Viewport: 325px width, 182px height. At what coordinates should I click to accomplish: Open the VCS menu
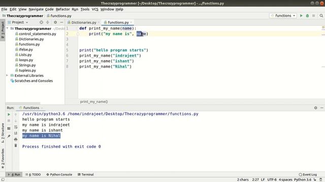[x=95, y=9]
